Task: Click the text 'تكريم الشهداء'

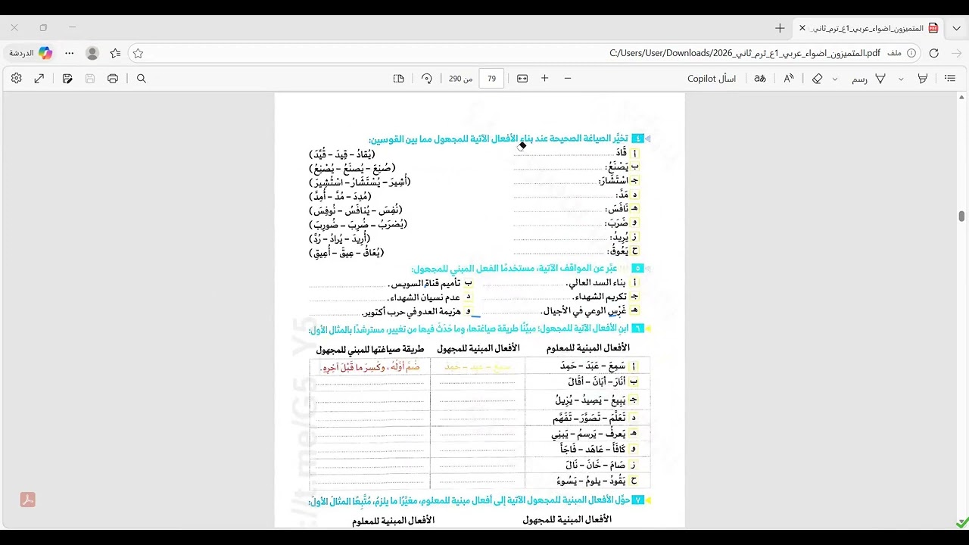Action: click(x=600, y=297)
